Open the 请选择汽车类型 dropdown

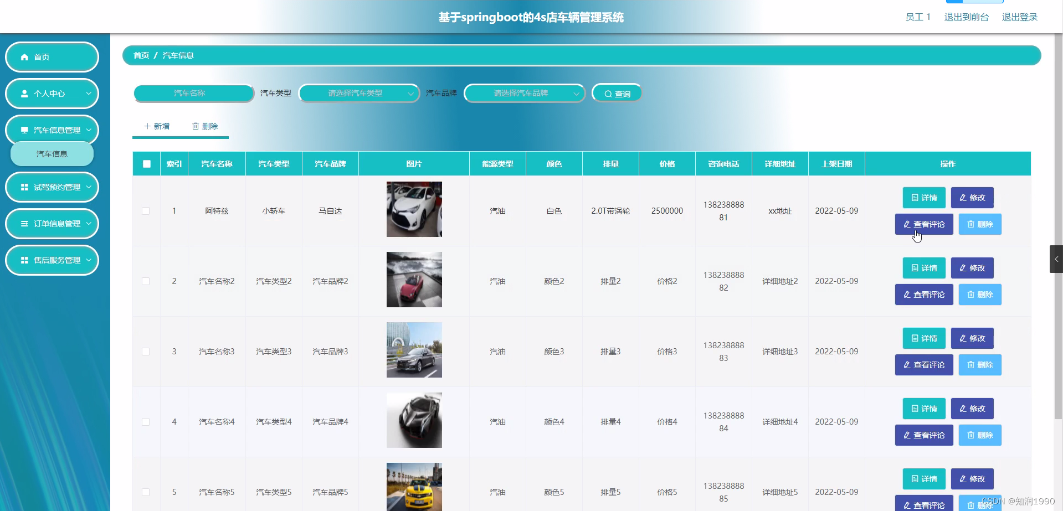(x=359, y=93)
